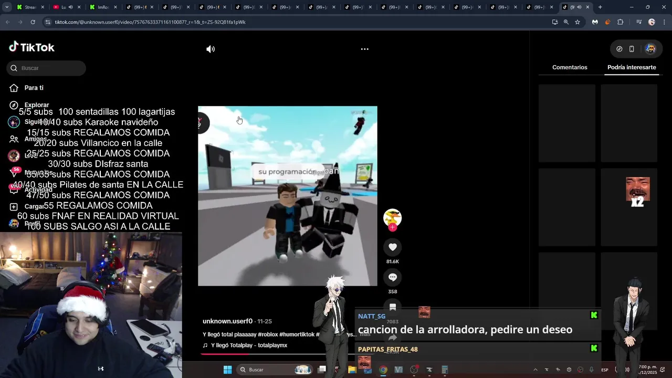This screenshot has height=378, width=672.
Task: Bookmark this page with the star icon
Action: pos(577,22)
